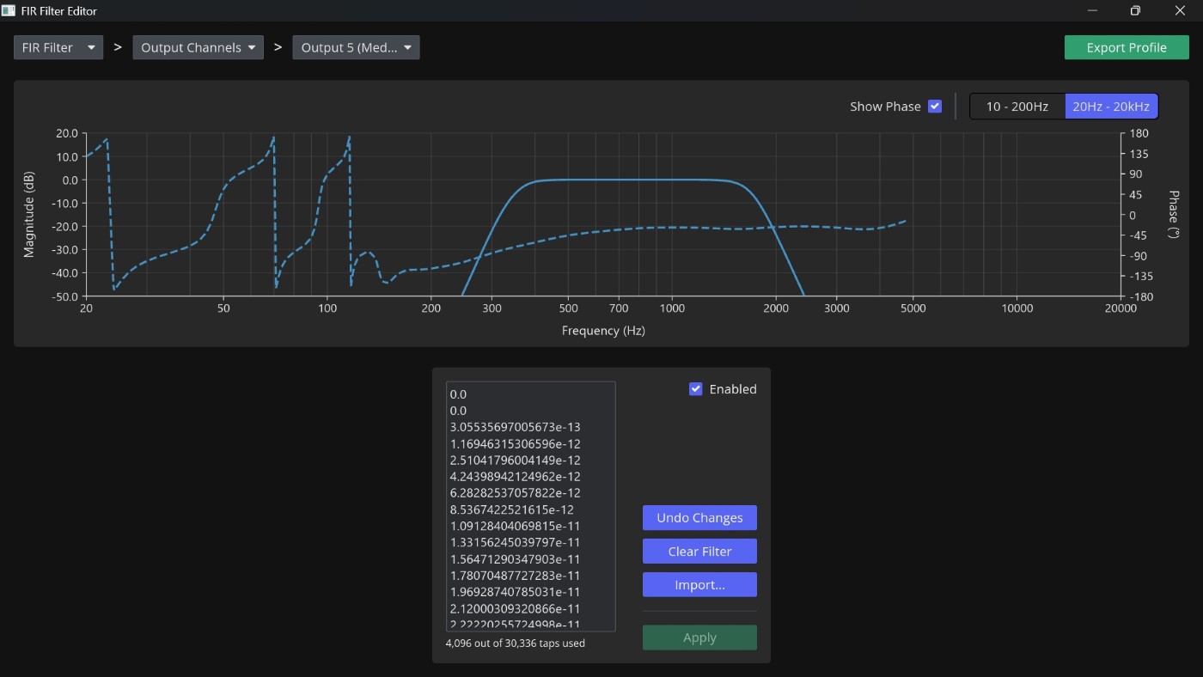The width and height of the screenshot is (1203, 677).
Task: Expand the Output Channels dropdown
Action: tap(198, 47)
